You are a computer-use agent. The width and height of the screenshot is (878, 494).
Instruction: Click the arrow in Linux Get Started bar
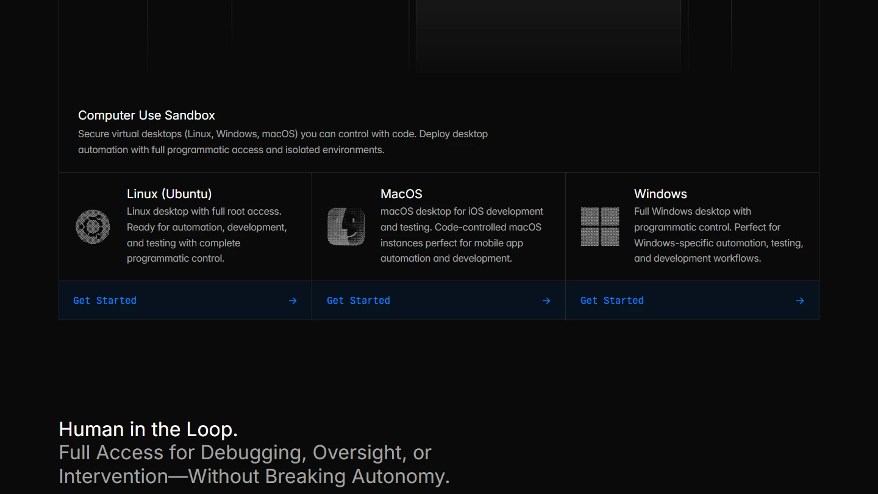pos(293,301)
